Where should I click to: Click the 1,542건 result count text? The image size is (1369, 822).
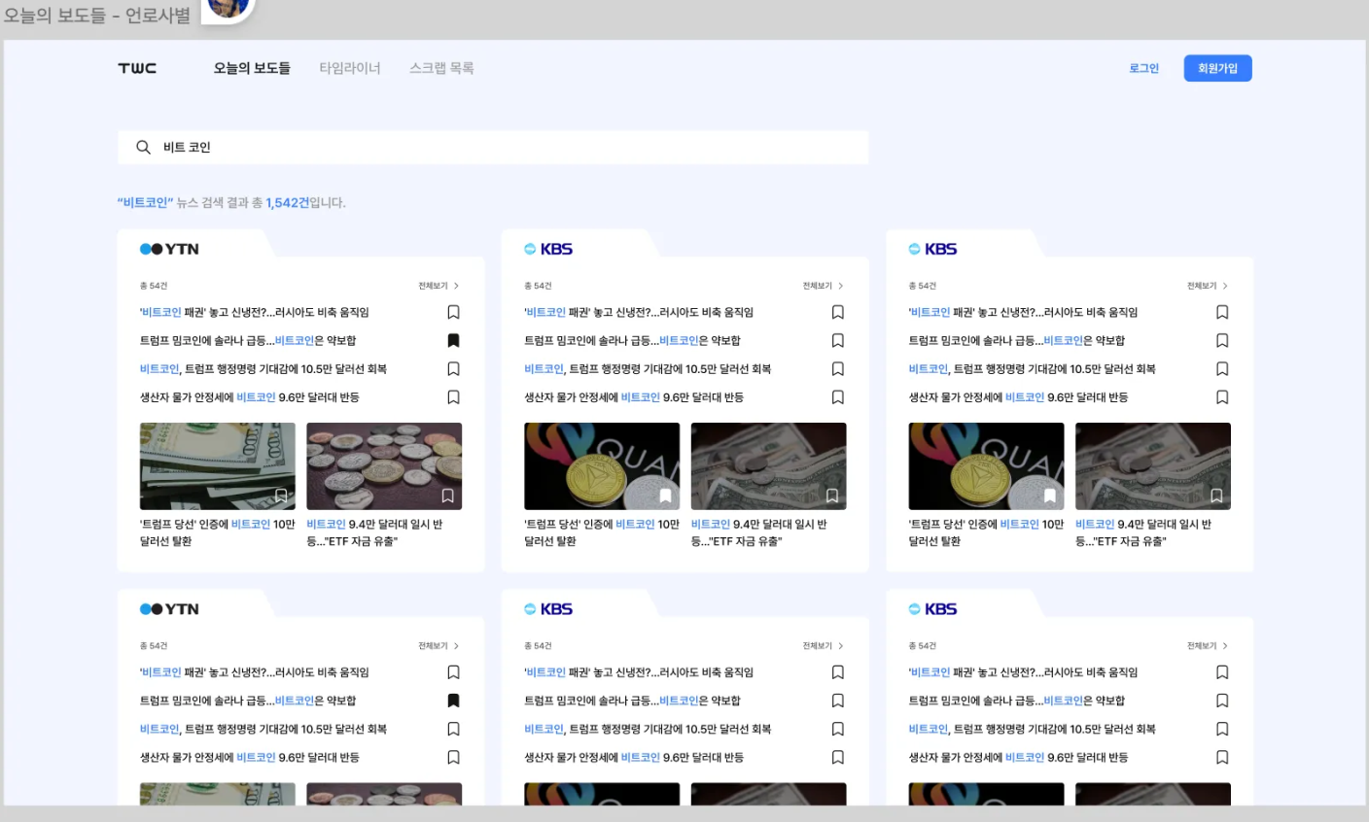pos(287,202)
